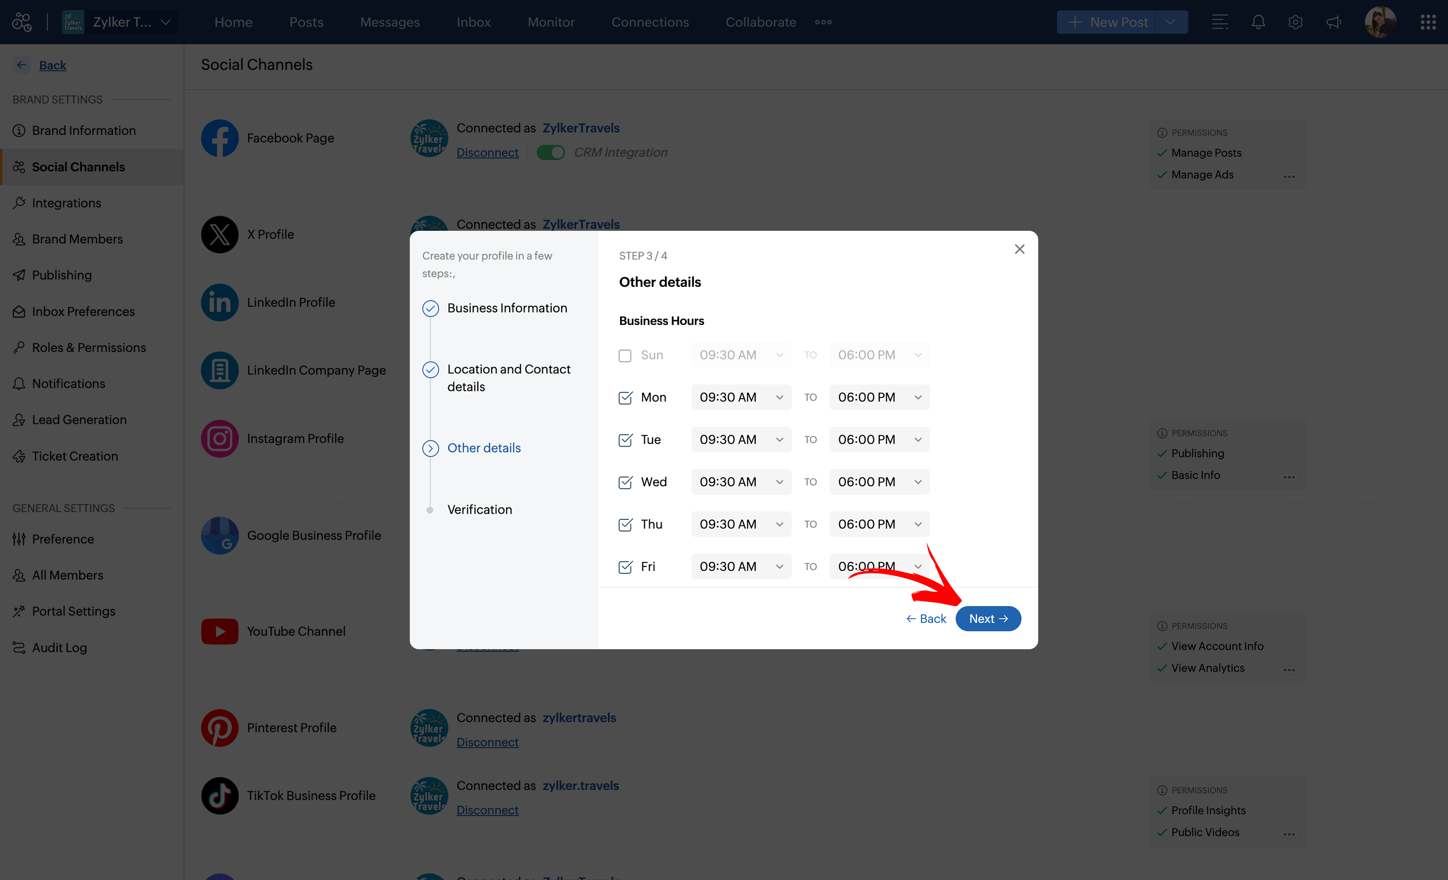Toggle the CRM Integration switch
1448x880 pixels.
coord(551,153)
